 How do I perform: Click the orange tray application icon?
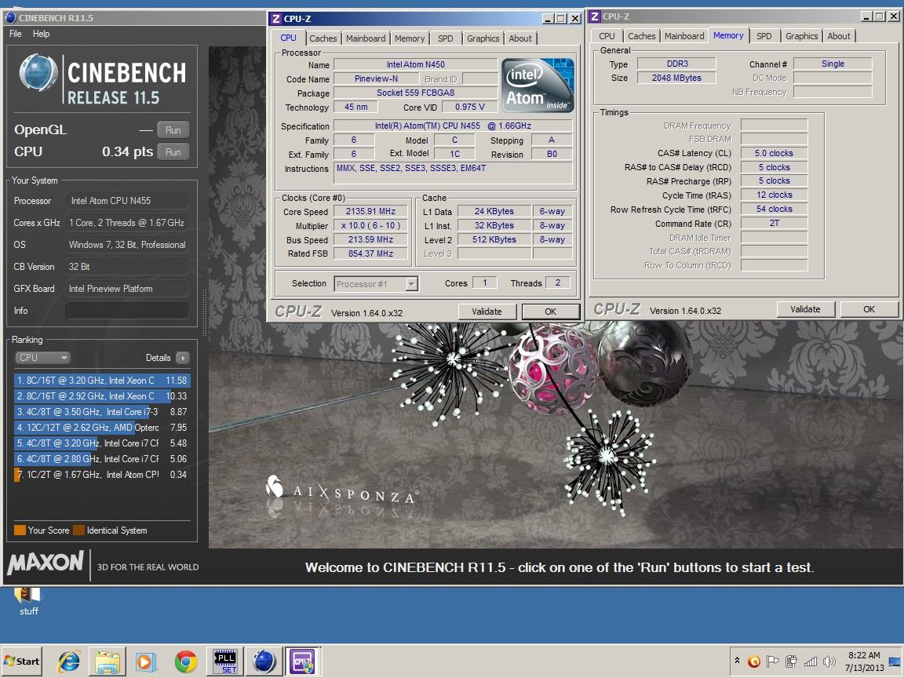tap(754, 662)
